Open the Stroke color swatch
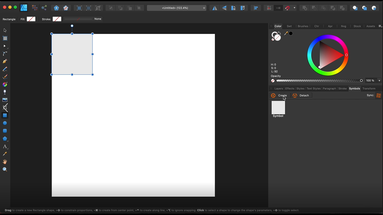The width and height of the screenshot is (383, 215). point(57,19)
